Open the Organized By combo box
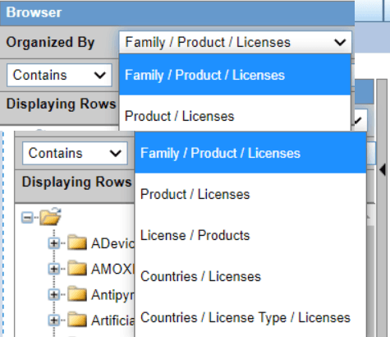390x337 pixels. (236, 42)
